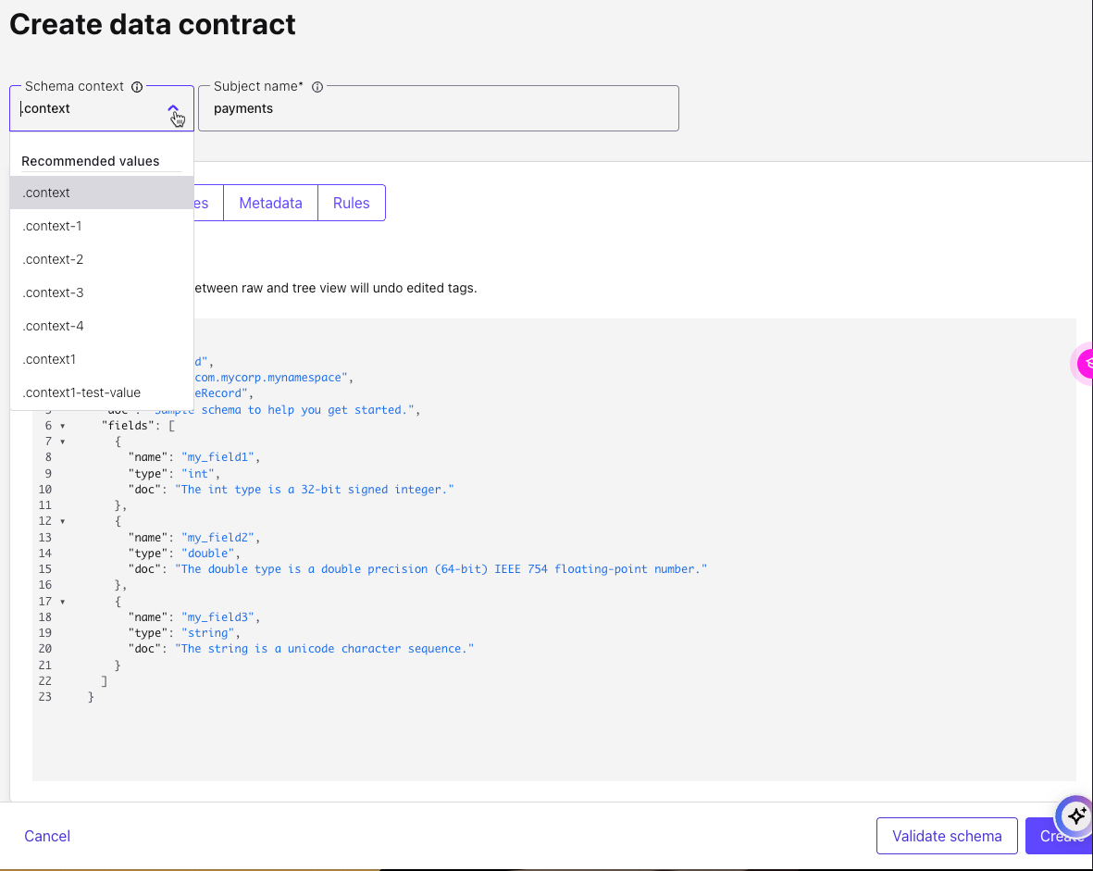This screenshot has width=1093, height=871.
Task: Open the Rules tab
Action: point(351,202)
